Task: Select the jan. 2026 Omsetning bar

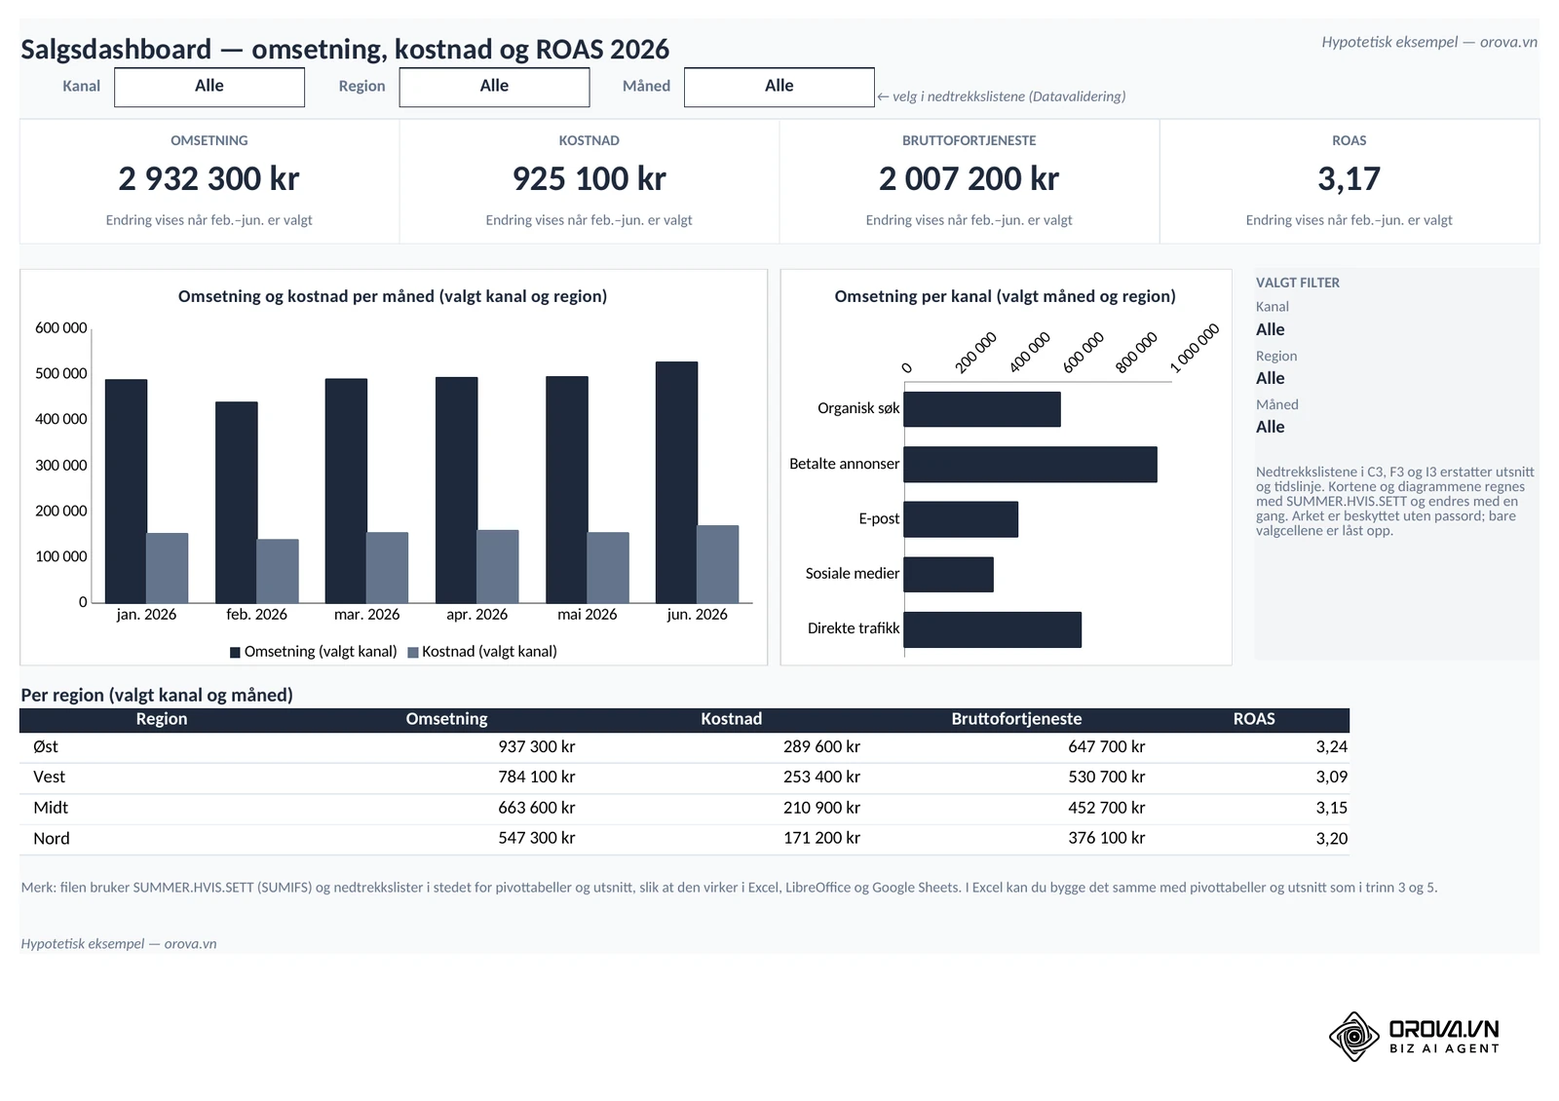Action: coord(126,491)
